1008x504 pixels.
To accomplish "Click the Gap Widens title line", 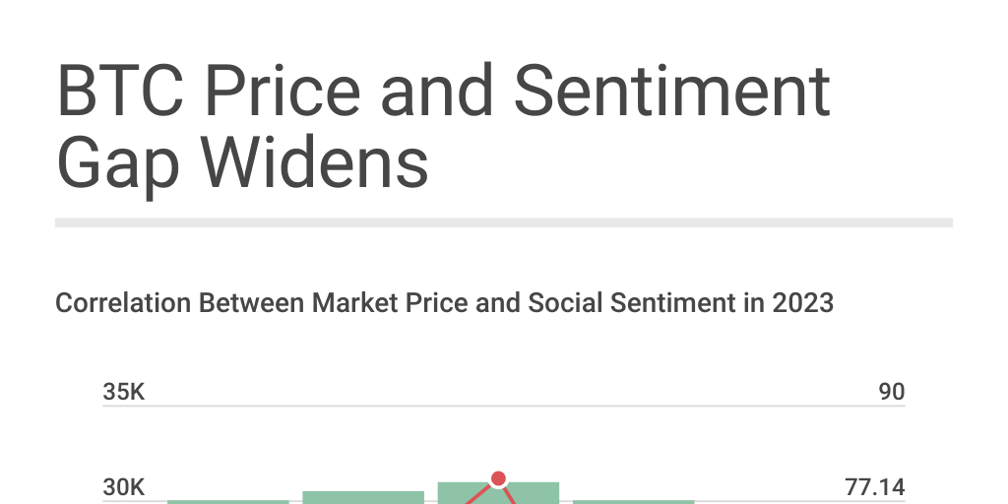I will (242, 162).
